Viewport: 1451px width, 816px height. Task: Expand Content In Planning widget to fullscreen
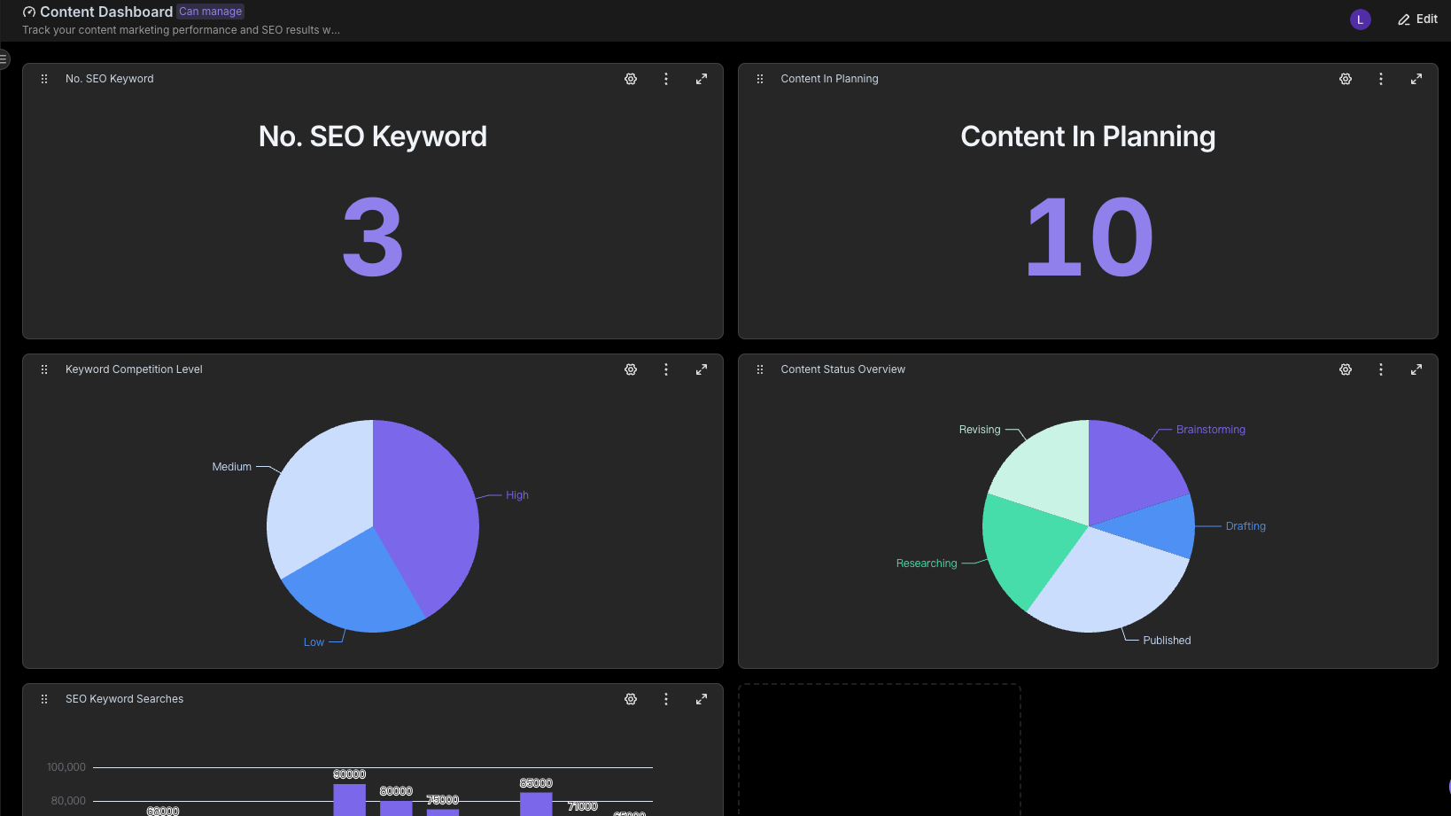pos(1416,79)
